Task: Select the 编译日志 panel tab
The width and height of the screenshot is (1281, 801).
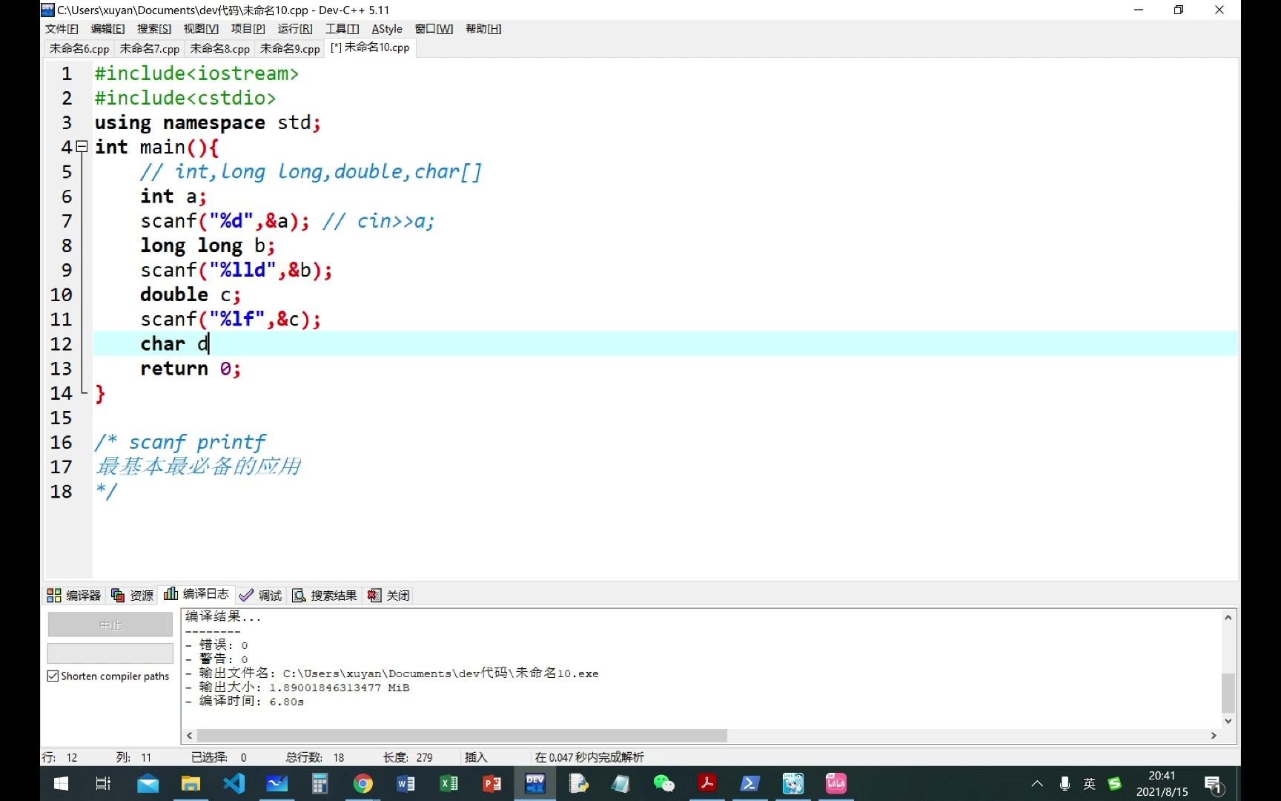Action: [x=196, y=594]
